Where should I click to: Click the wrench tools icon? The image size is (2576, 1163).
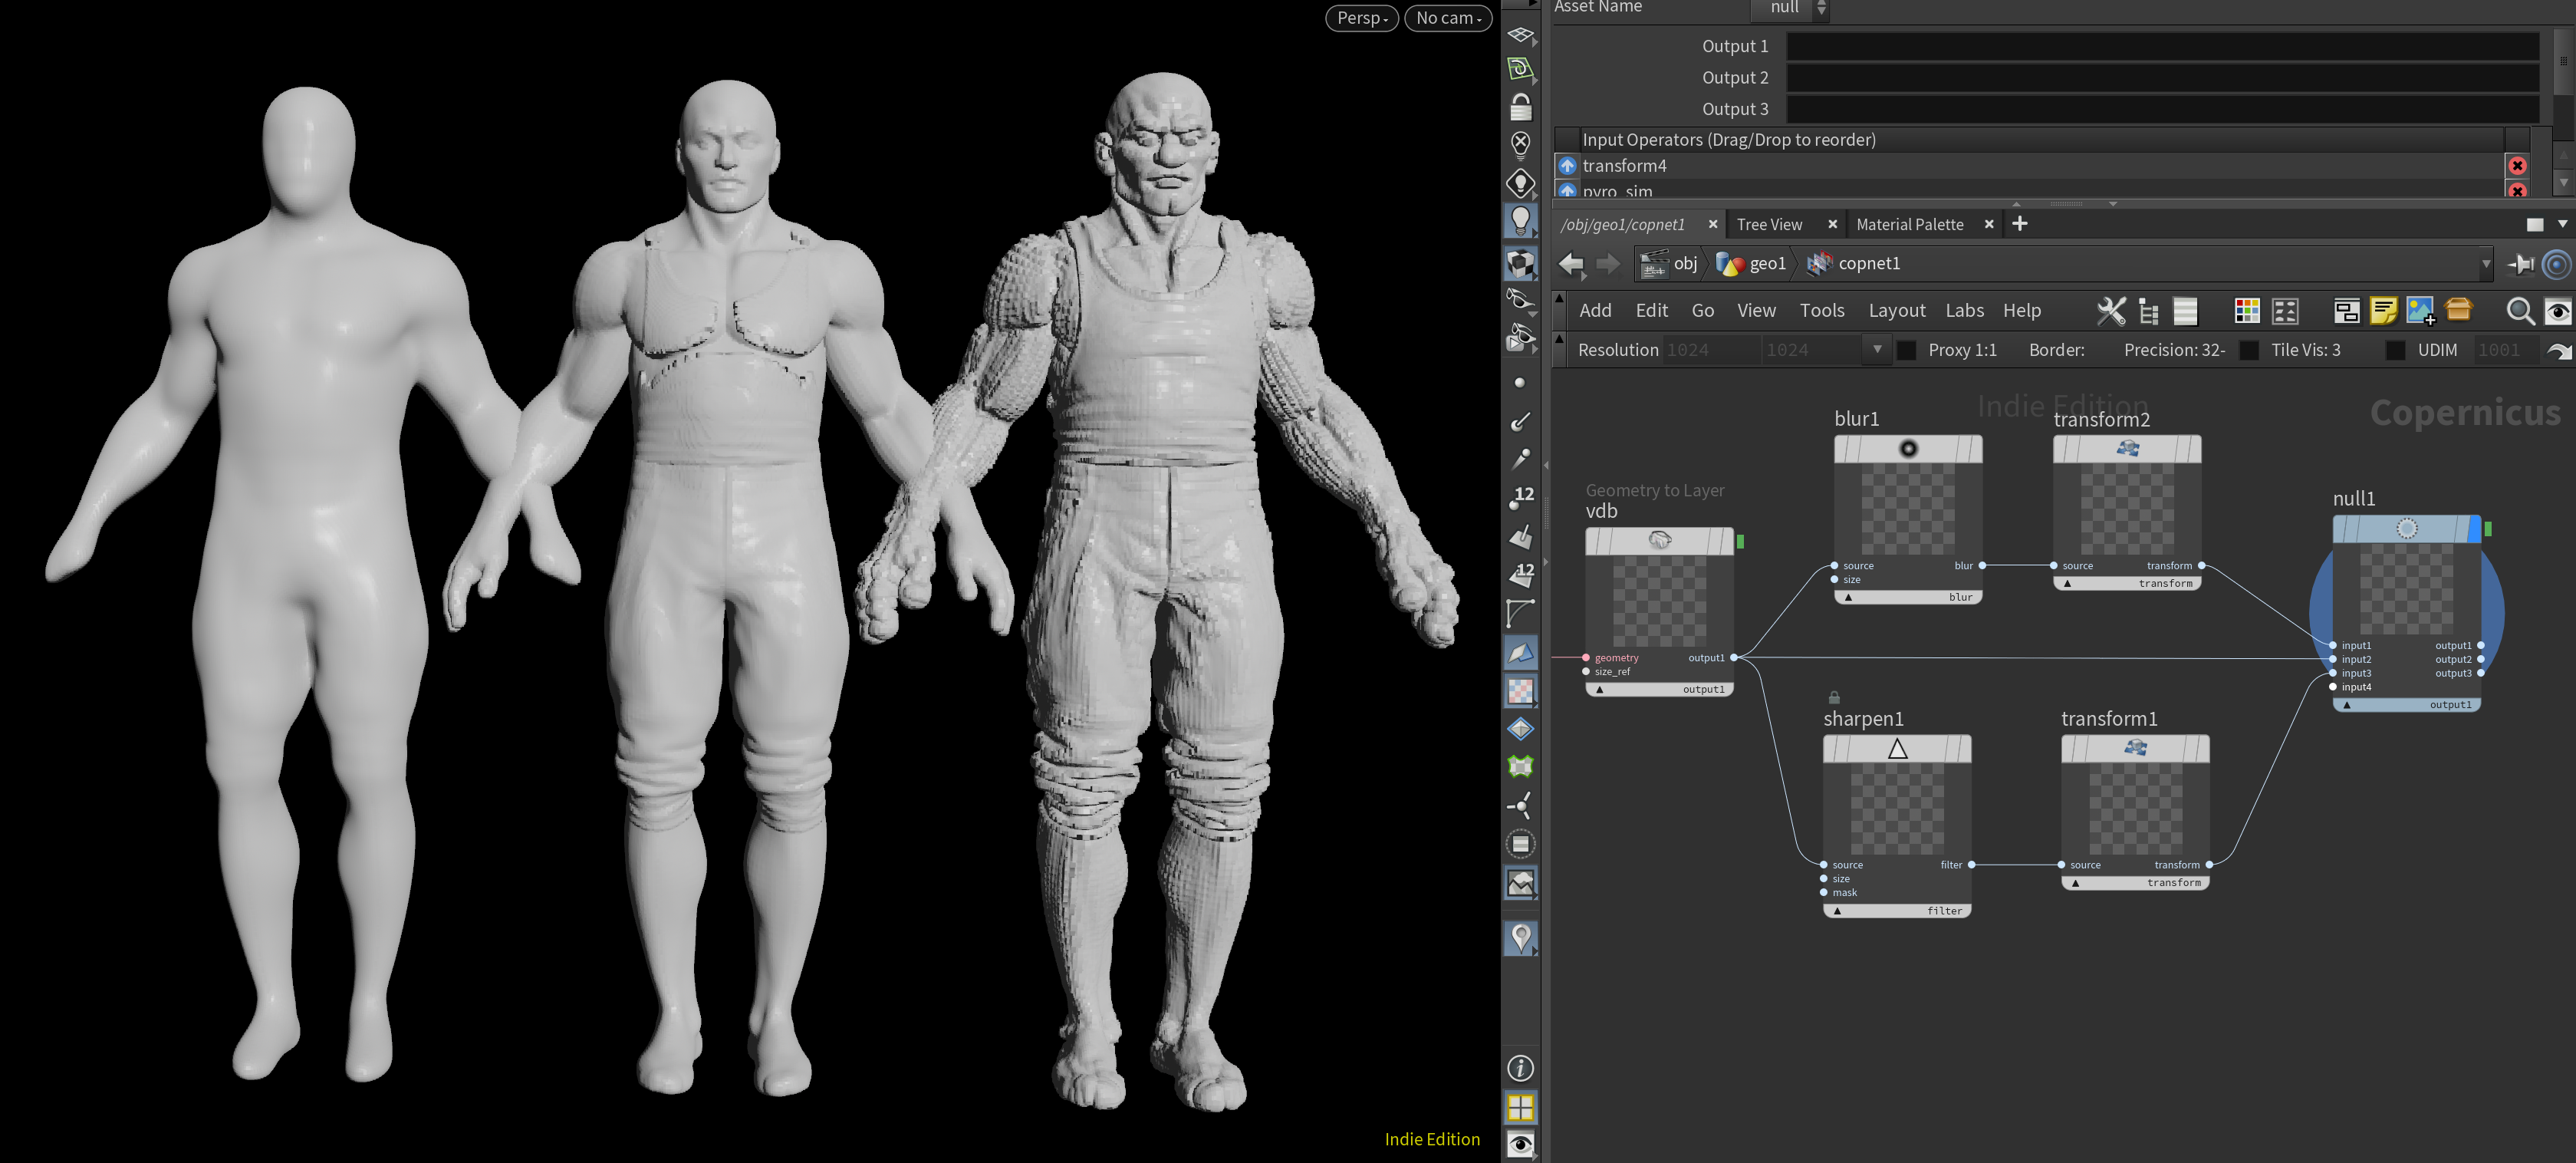(2110, 311)
